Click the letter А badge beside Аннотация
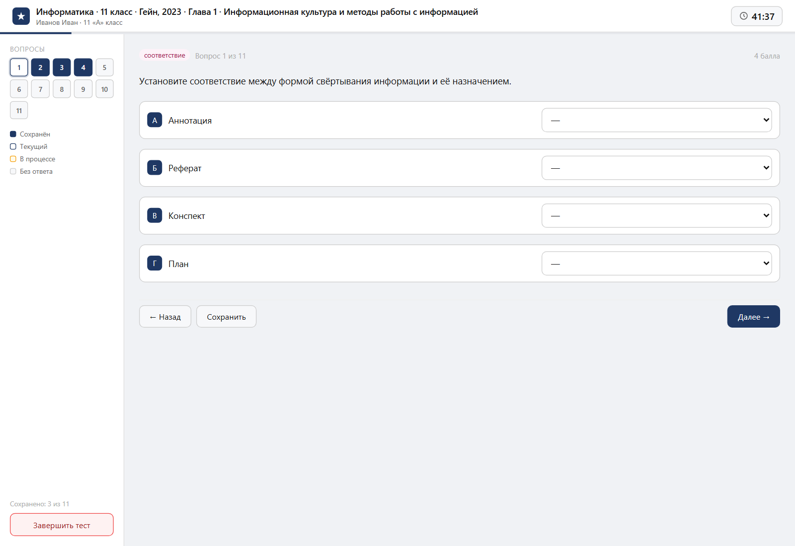Image resolution: width=795 pixels, height=546 pixels. pos(155,120)
